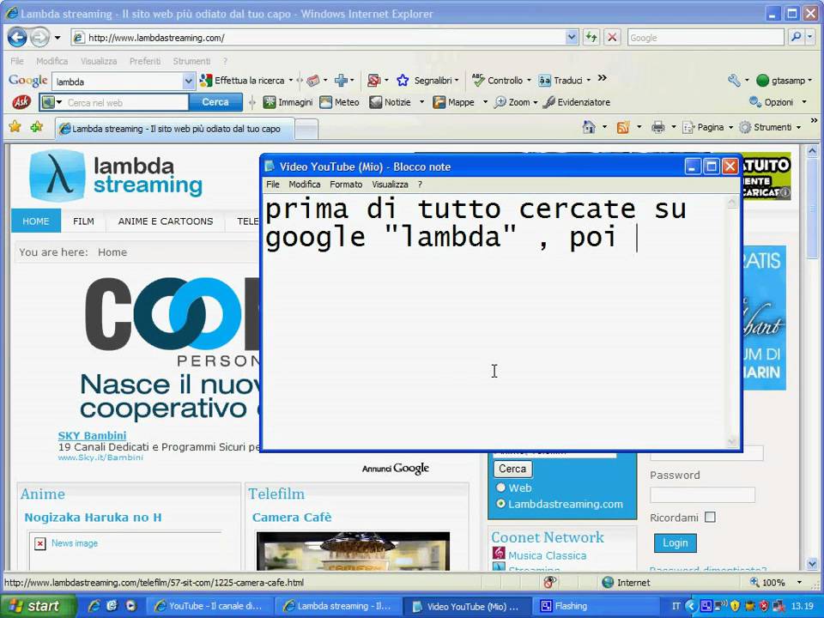Open Immagini on the Ask toolbar
Image resolution: width=824 pixels, height=618 pixels.
click(288, 102)
